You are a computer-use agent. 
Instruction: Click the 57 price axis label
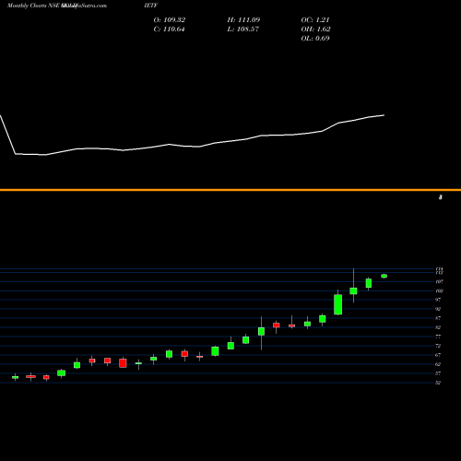point(438,373)
